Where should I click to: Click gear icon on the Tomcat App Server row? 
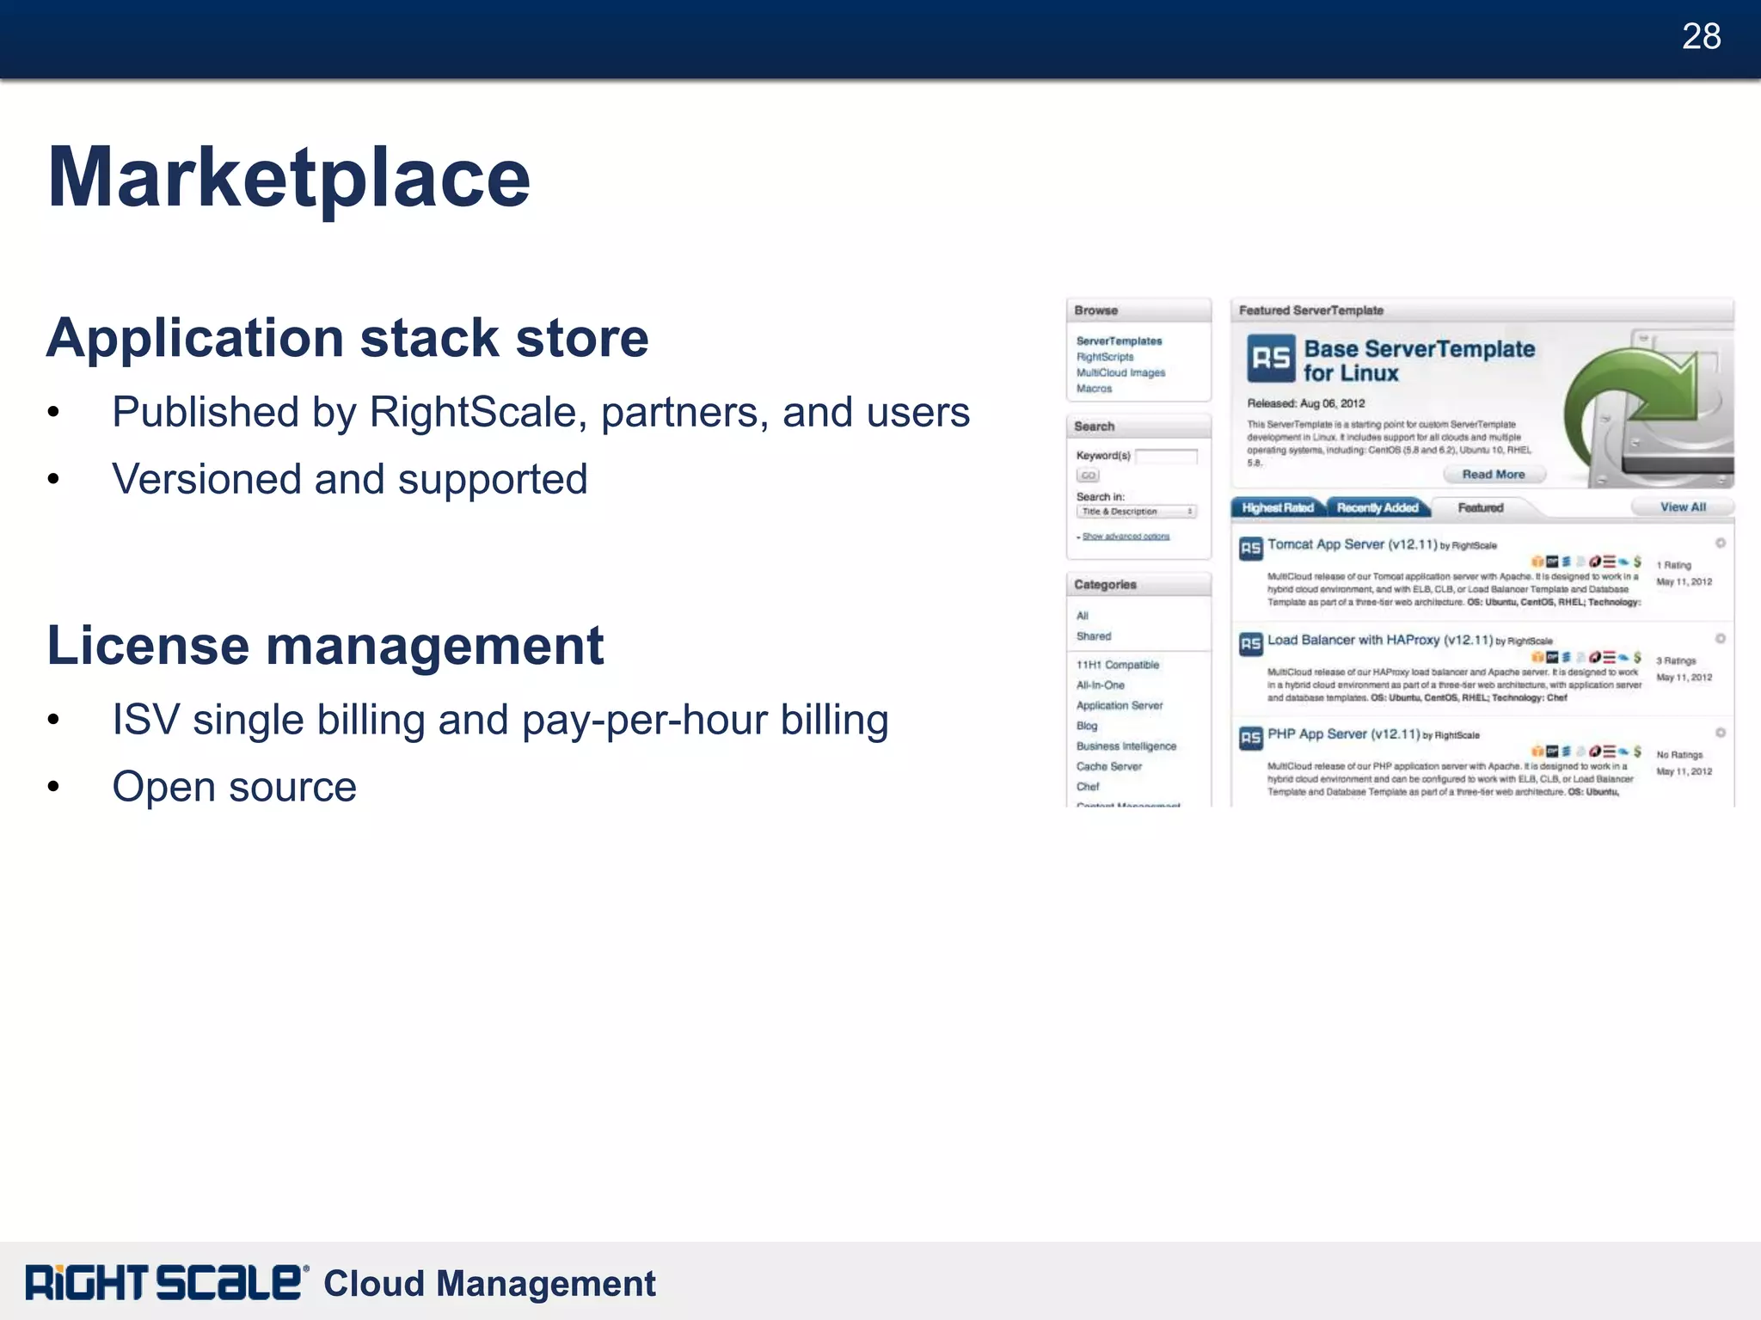tap(1721, 543)
